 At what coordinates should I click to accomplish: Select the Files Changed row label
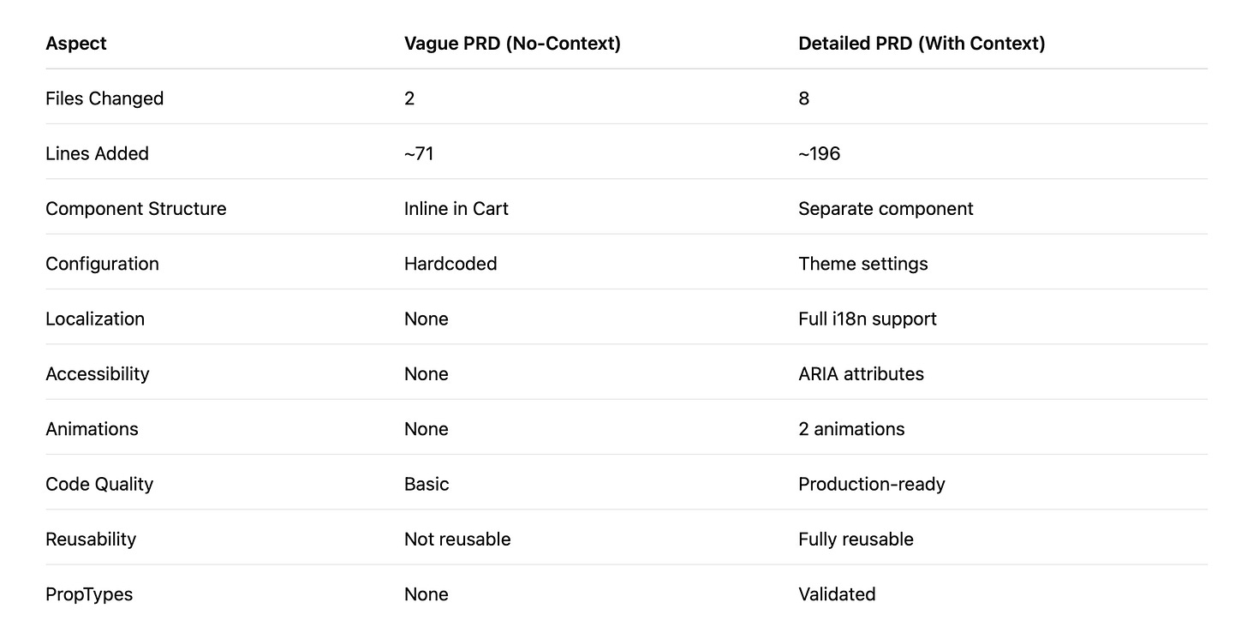pos(104,98)
